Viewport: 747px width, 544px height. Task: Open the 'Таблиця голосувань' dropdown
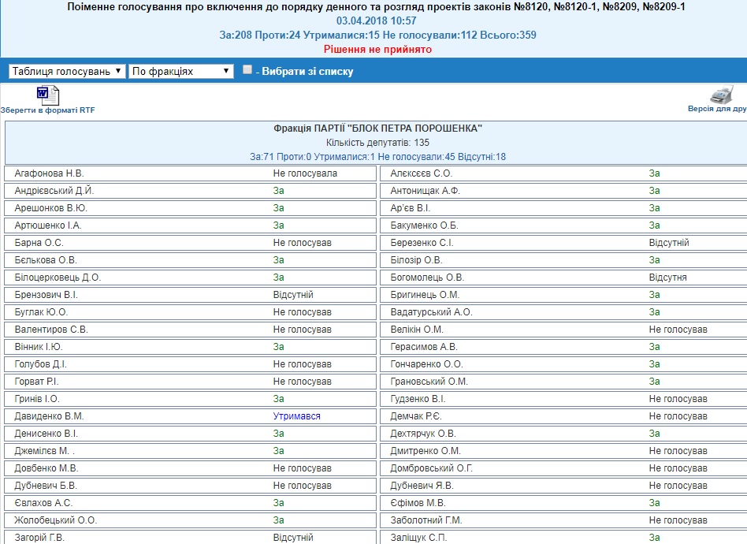[67, 71]
